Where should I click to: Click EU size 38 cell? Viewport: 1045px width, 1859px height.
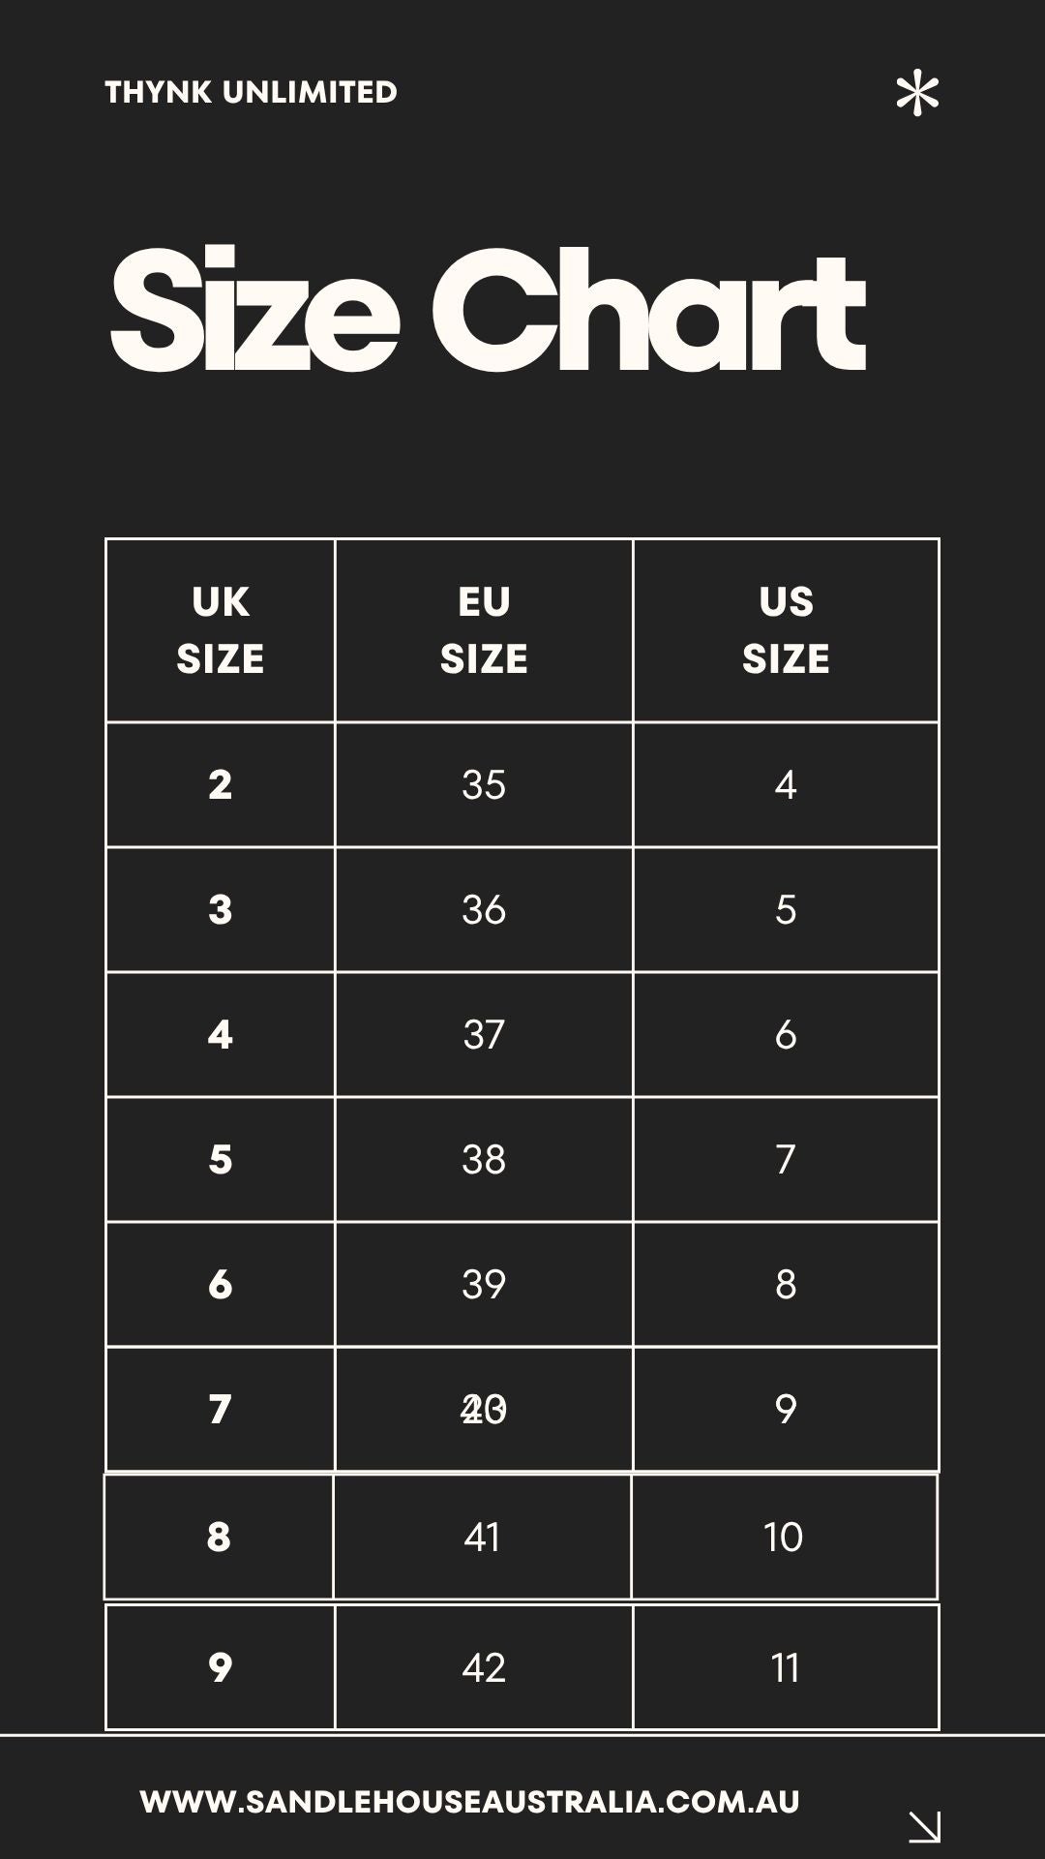point(484,1159)
